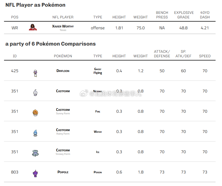The height and width of the screenshot is (186, 222).
Task: Click the Pokémon ID column header
Action: click(x=15, y=56)
